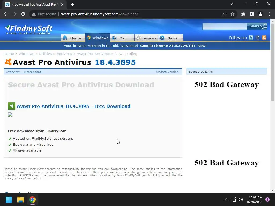Open the News tab

point(171,38)
